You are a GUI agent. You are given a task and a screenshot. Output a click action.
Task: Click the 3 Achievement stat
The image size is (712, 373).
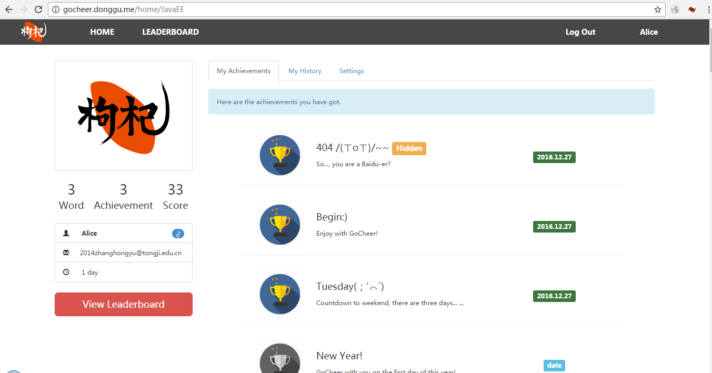tap(123, 197)
